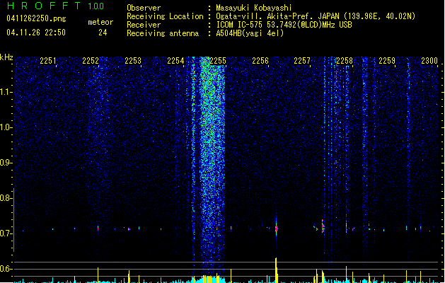Select the file name 0411262250.png
445x283 pixels.
[36, 18]
